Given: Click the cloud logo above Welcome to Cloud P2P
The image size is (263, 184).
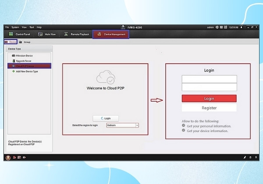Looking at the screenshot, I should (106, 77).
